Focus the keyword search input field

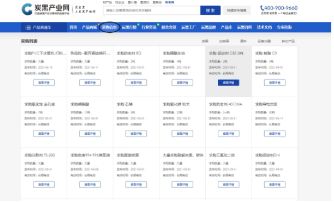152,10
